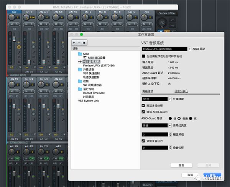
Task: Mute the Talk channel with M
Action: (11, 24)
